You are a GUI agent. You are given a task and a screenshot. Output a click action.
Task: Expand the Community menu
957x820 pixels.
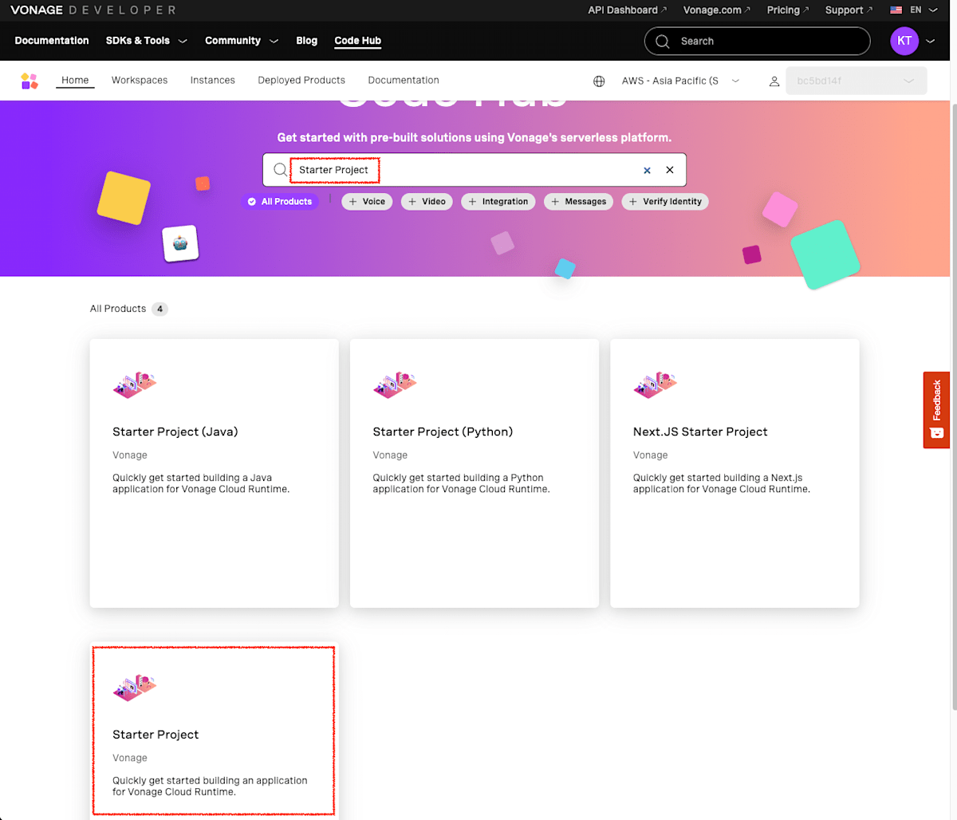(x=242, y=41)
